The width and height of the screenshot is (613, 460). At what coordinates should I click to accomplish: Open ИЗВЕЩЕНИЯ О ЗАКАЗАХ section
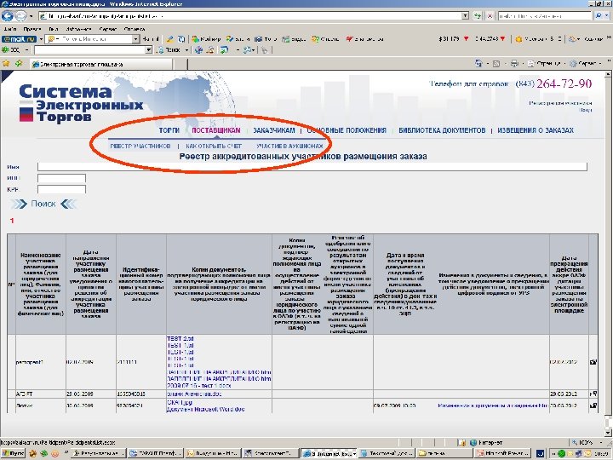[x=536, y=130]
